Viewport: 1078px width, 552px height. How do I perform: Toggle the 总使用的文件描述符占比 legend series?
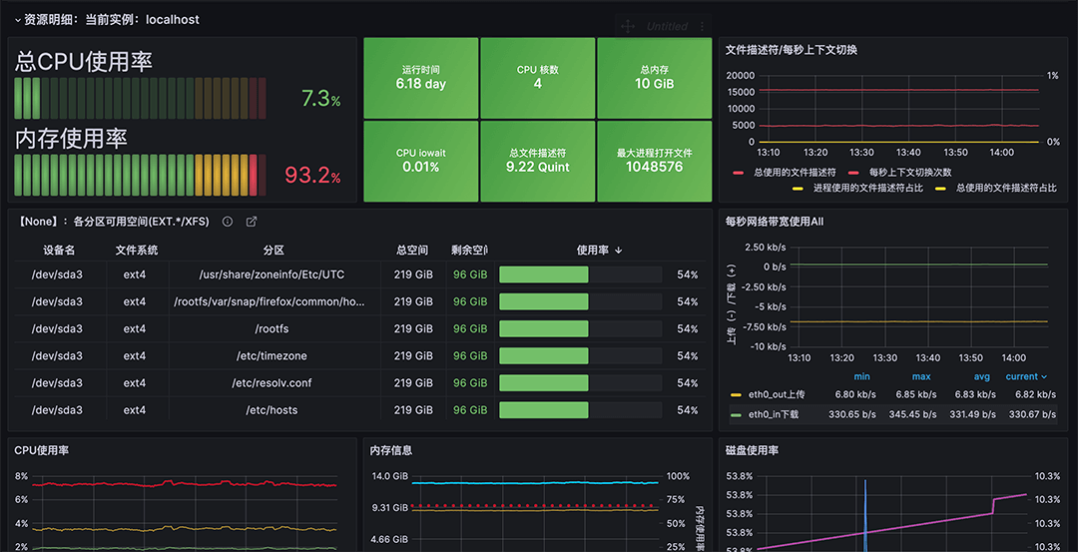(x=1006, y=188)
